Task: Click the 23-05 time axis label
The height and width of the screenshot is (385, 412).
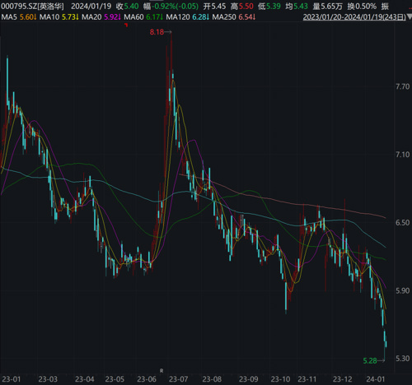Action: [115, 379]
